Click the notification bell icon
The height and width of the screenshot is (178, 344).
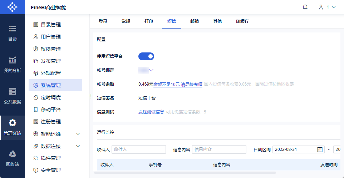(305, 7)
